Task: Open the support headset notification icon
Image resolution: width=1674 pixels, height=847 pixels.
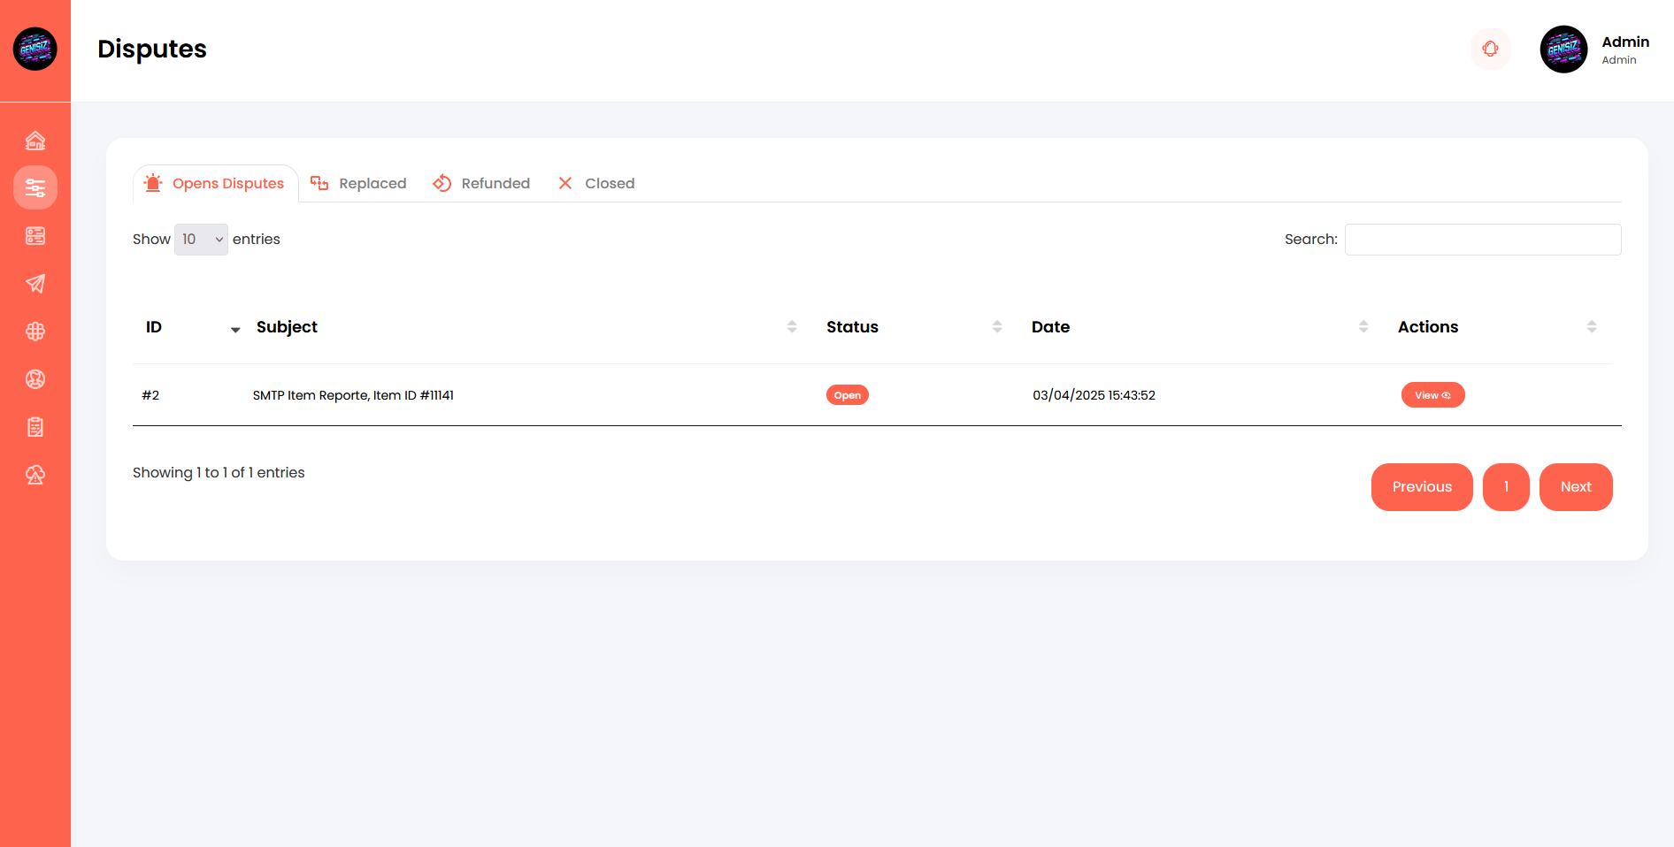Action: (1491, 49)
